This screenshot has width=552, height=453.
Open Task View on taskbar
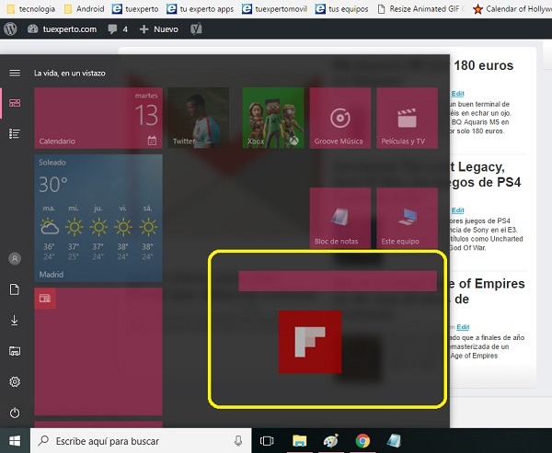(x=267, y=441)
